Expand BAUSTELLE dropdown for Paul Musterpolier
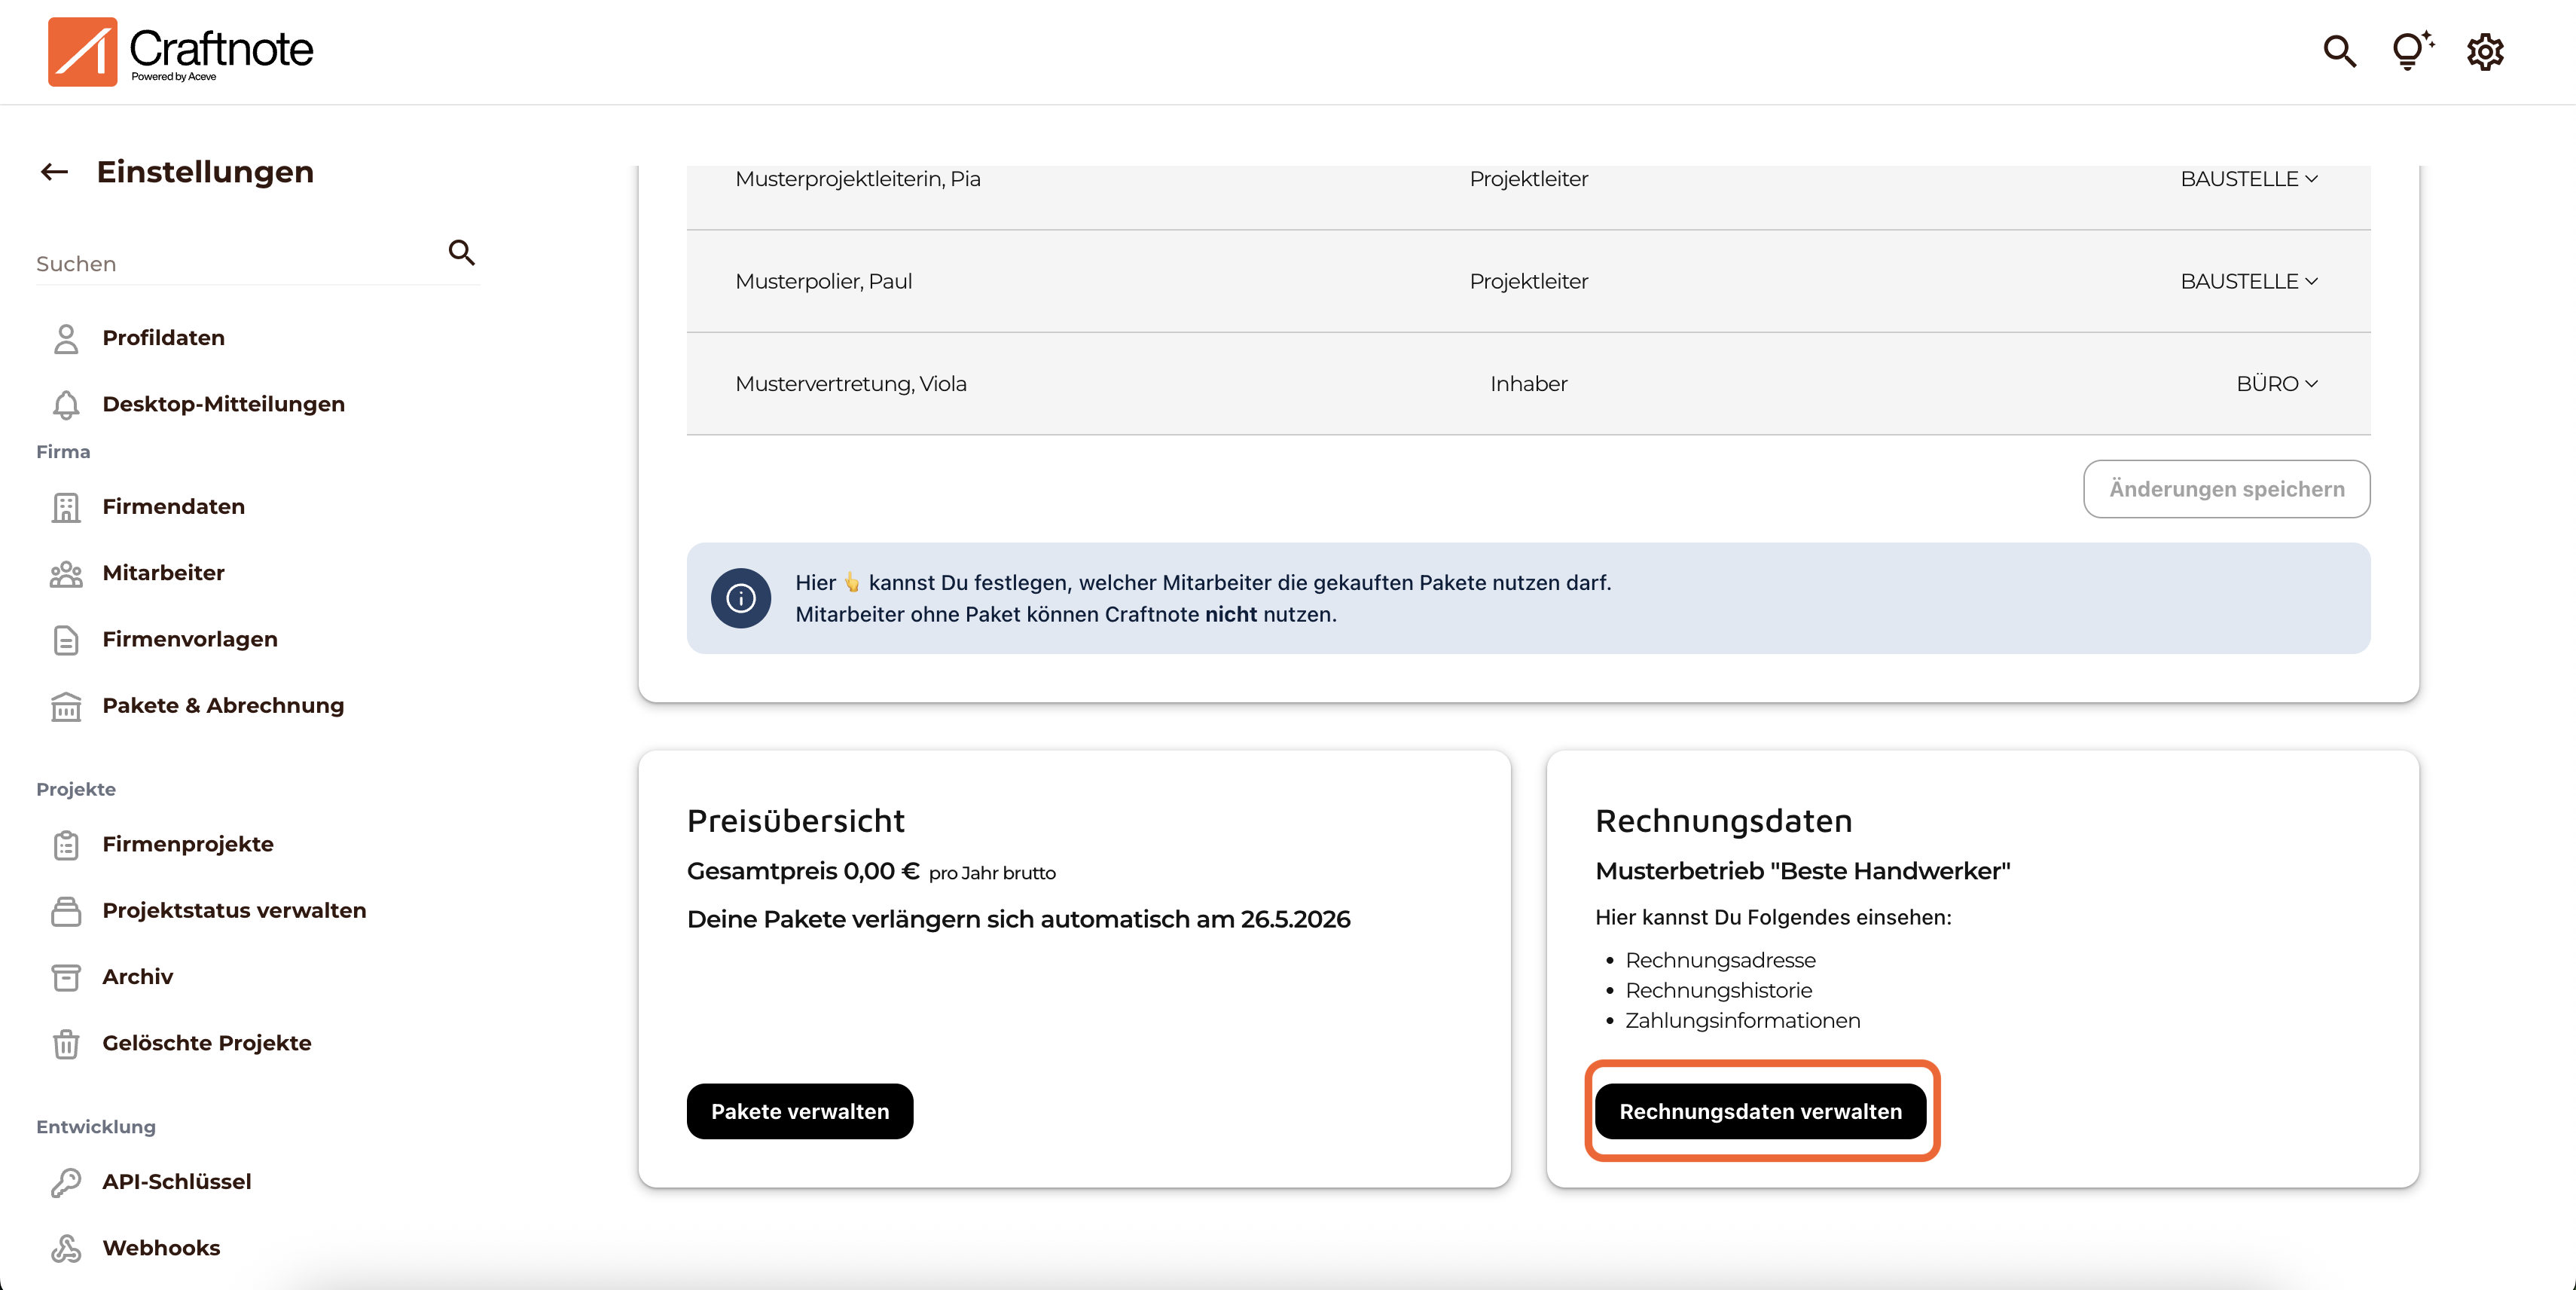 click(2248, 281)
